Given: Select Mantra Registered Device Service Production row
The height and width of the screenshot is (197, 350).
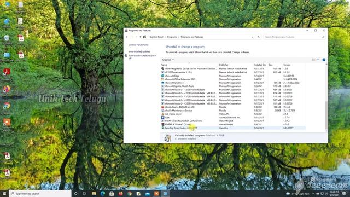Looking at the screenshot, I should tap(233, 69).
